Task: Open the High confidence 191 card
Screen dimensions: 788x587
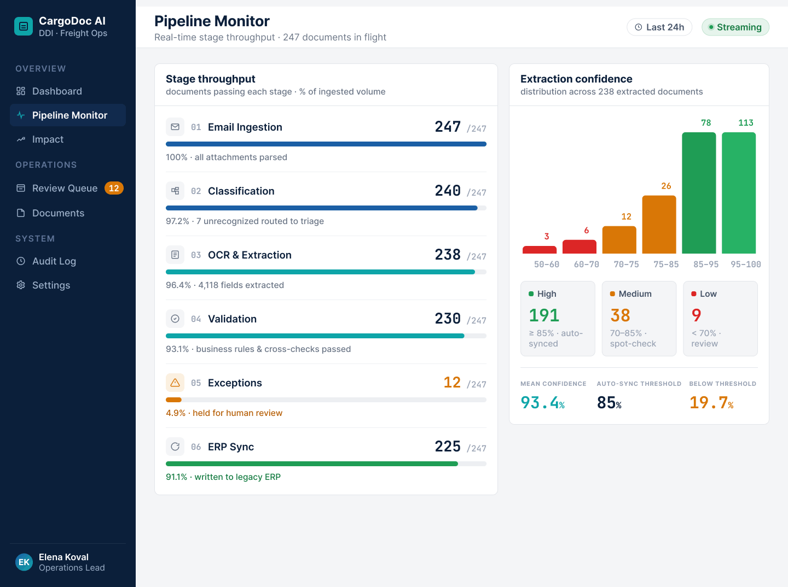Action: 558,319
